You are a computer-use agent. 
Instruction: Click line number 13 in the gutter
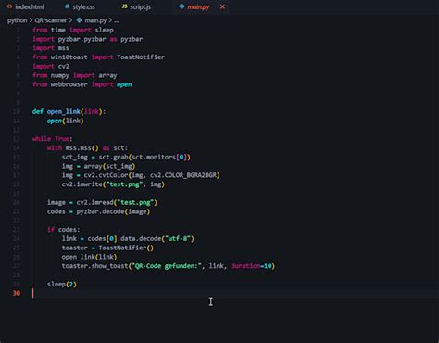[x=17, y=139]
